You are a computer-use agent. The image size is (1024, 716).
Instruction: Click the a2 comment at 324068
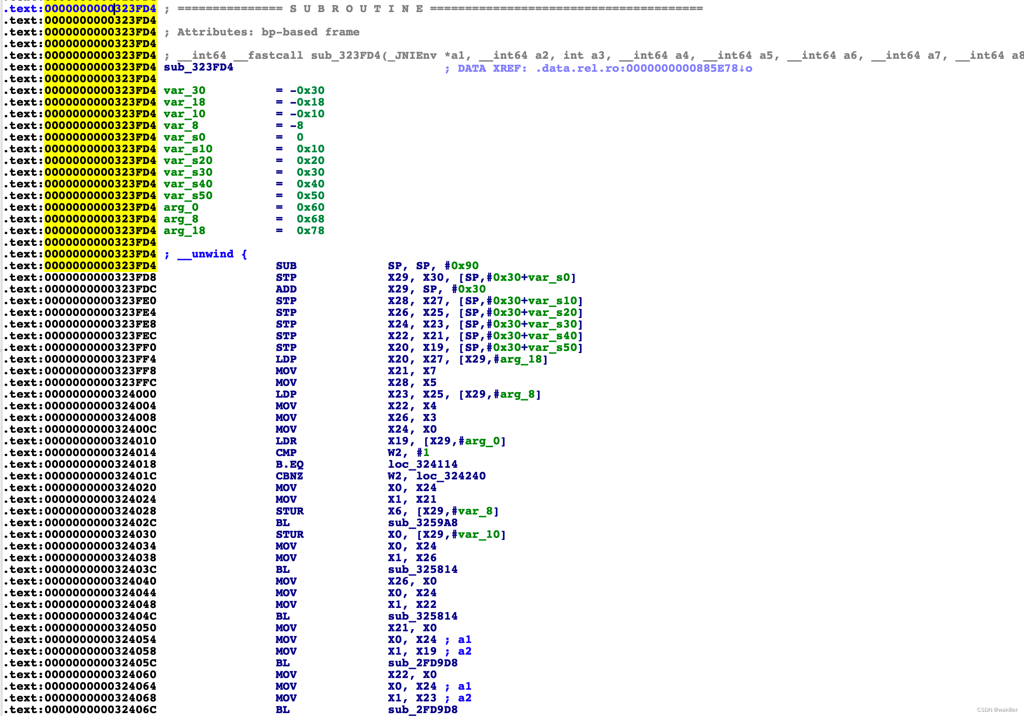pyautogui.click(x=464, y=698)
